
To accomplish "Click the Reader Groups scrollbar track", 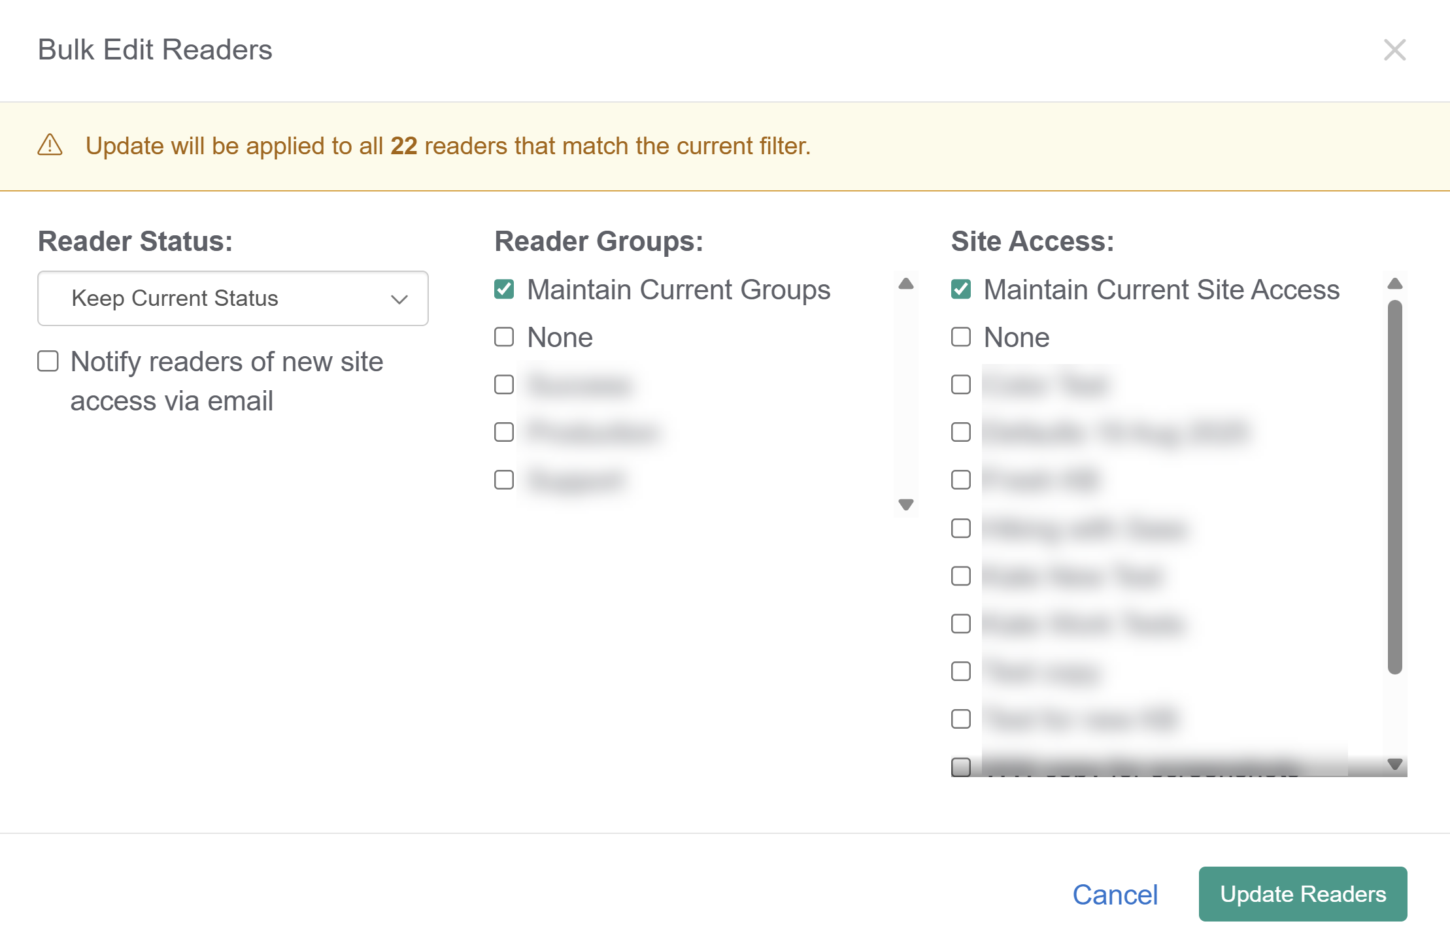I will tap(905, 392).
